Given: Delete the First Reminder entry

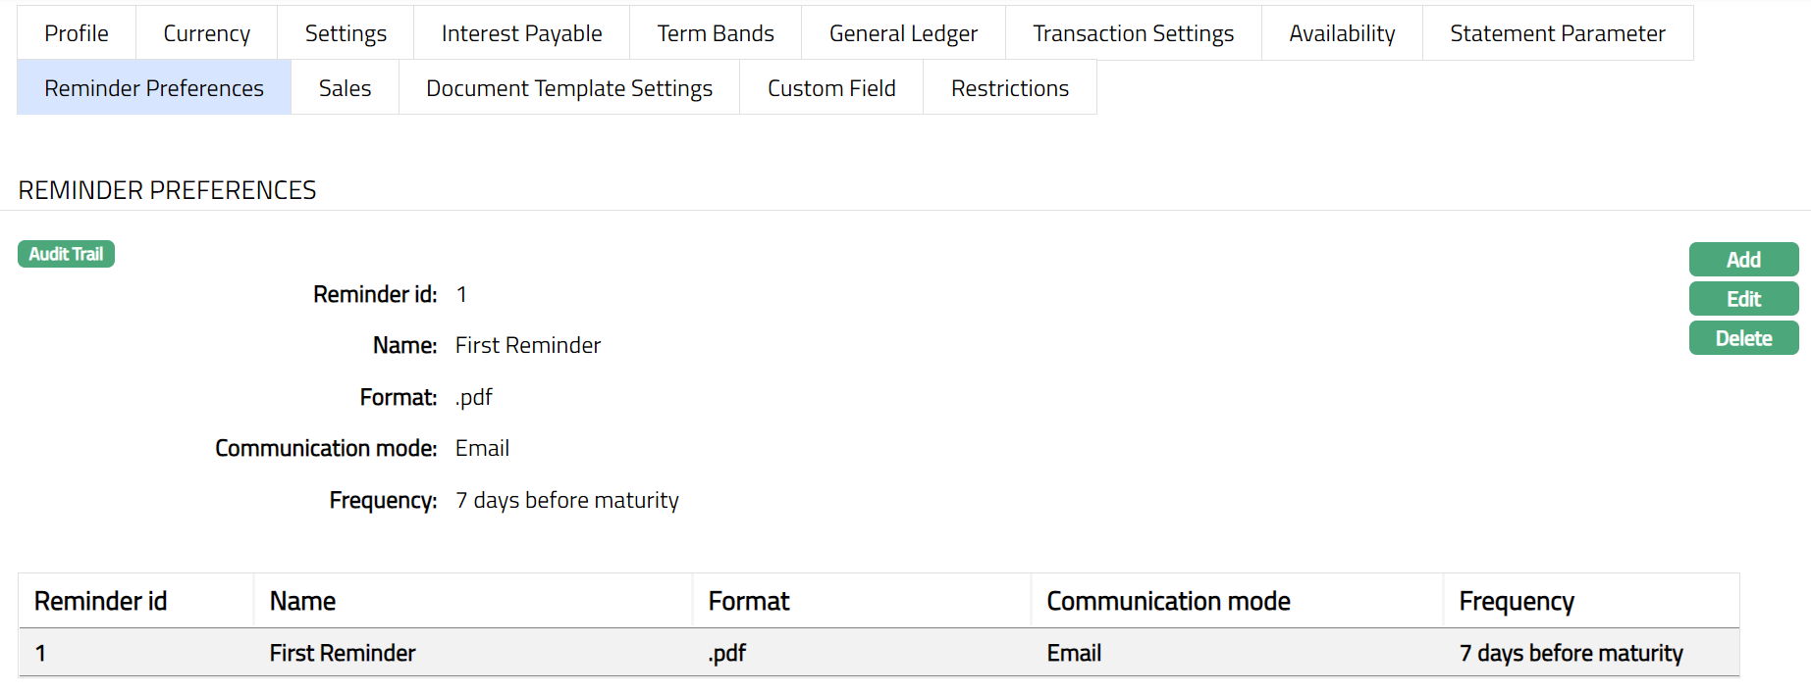Looking at the screenshot, I should [x=1743, y=338].
